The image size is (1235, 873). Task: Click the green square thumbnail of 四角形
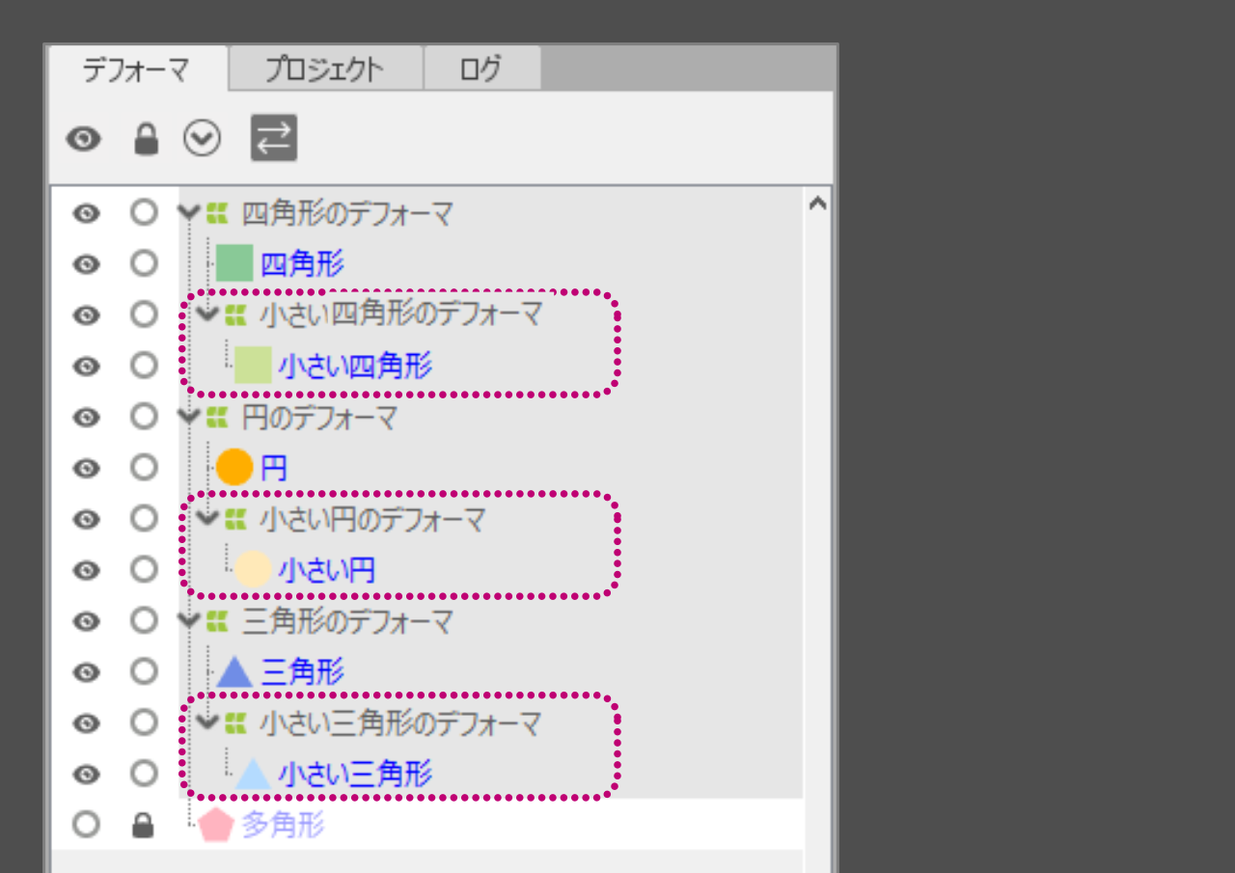click(234, 263)
